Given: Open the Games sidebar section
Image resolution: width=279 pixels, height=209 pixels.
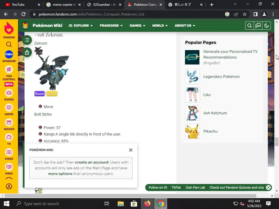Looking at the screenshot, I should point(9,95).
